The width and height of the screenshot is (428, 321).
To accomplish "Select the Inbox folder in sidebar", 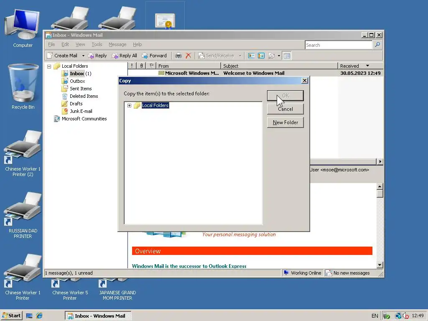I will pos(77,74).
